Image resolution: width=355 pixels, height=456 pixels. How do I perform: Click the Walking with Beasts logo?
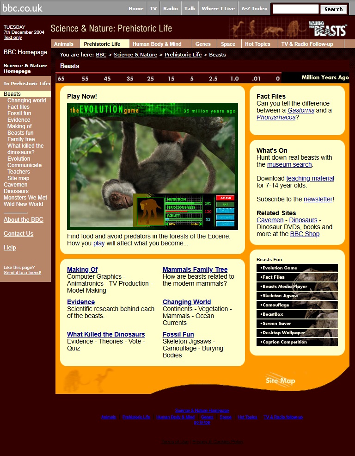pos(327,29)
